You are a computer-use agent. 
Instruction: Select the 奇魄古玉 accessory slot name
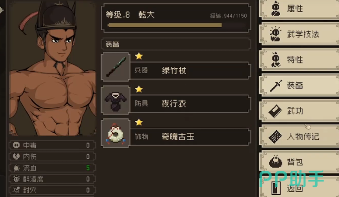coord(178,136)
